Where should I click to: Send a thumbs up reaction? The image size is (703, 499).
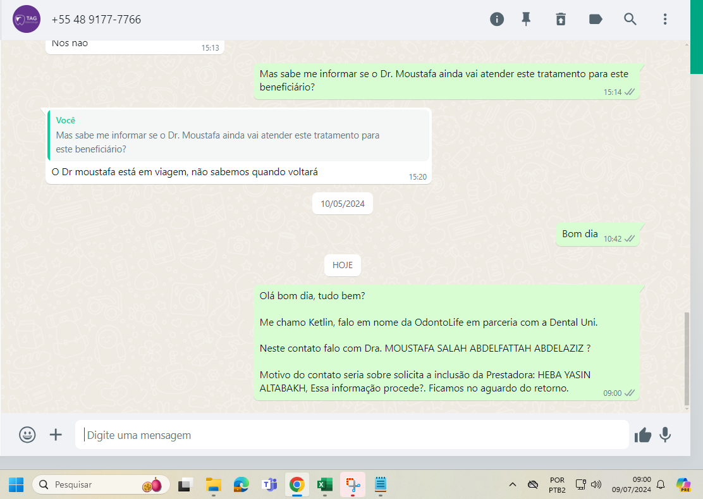[x=642, y=434]
